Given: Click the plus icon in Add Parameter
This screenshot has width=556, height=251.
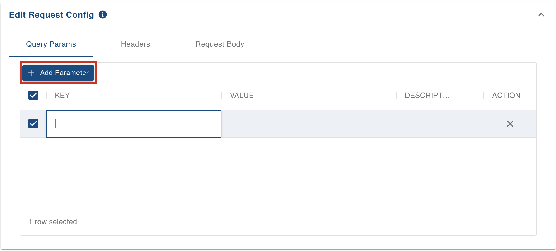Looking at the screenshot, I should click(x=31, y=73).
